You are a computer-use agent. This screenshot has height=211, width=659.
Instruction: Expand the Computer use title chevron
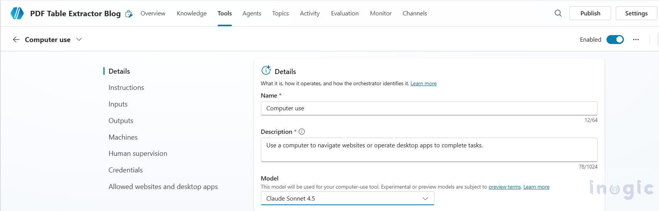pos(79,39)
